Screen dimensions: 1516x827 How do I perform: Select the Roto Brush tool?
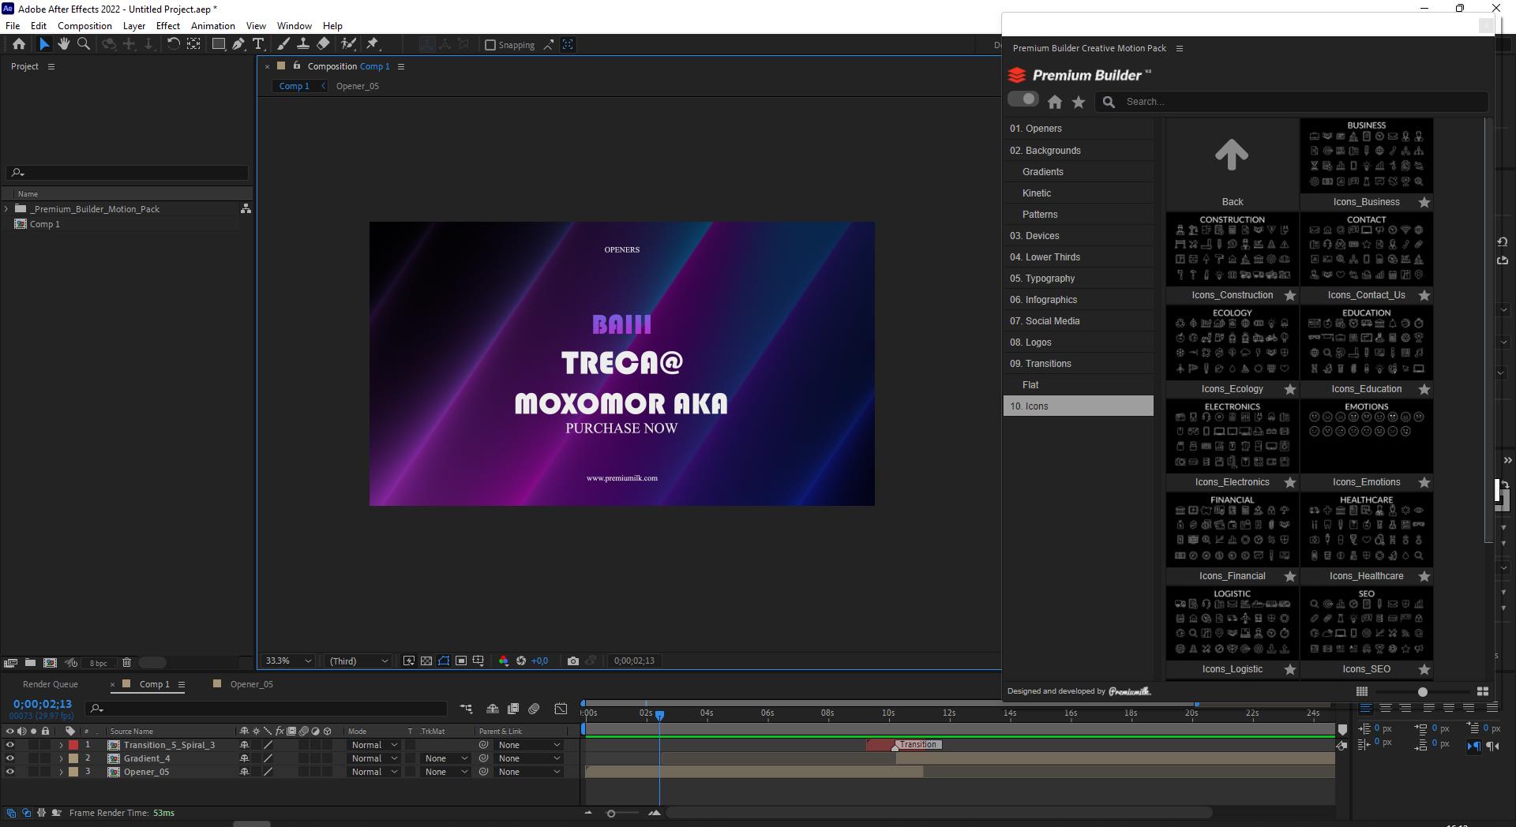pos(348,45)
